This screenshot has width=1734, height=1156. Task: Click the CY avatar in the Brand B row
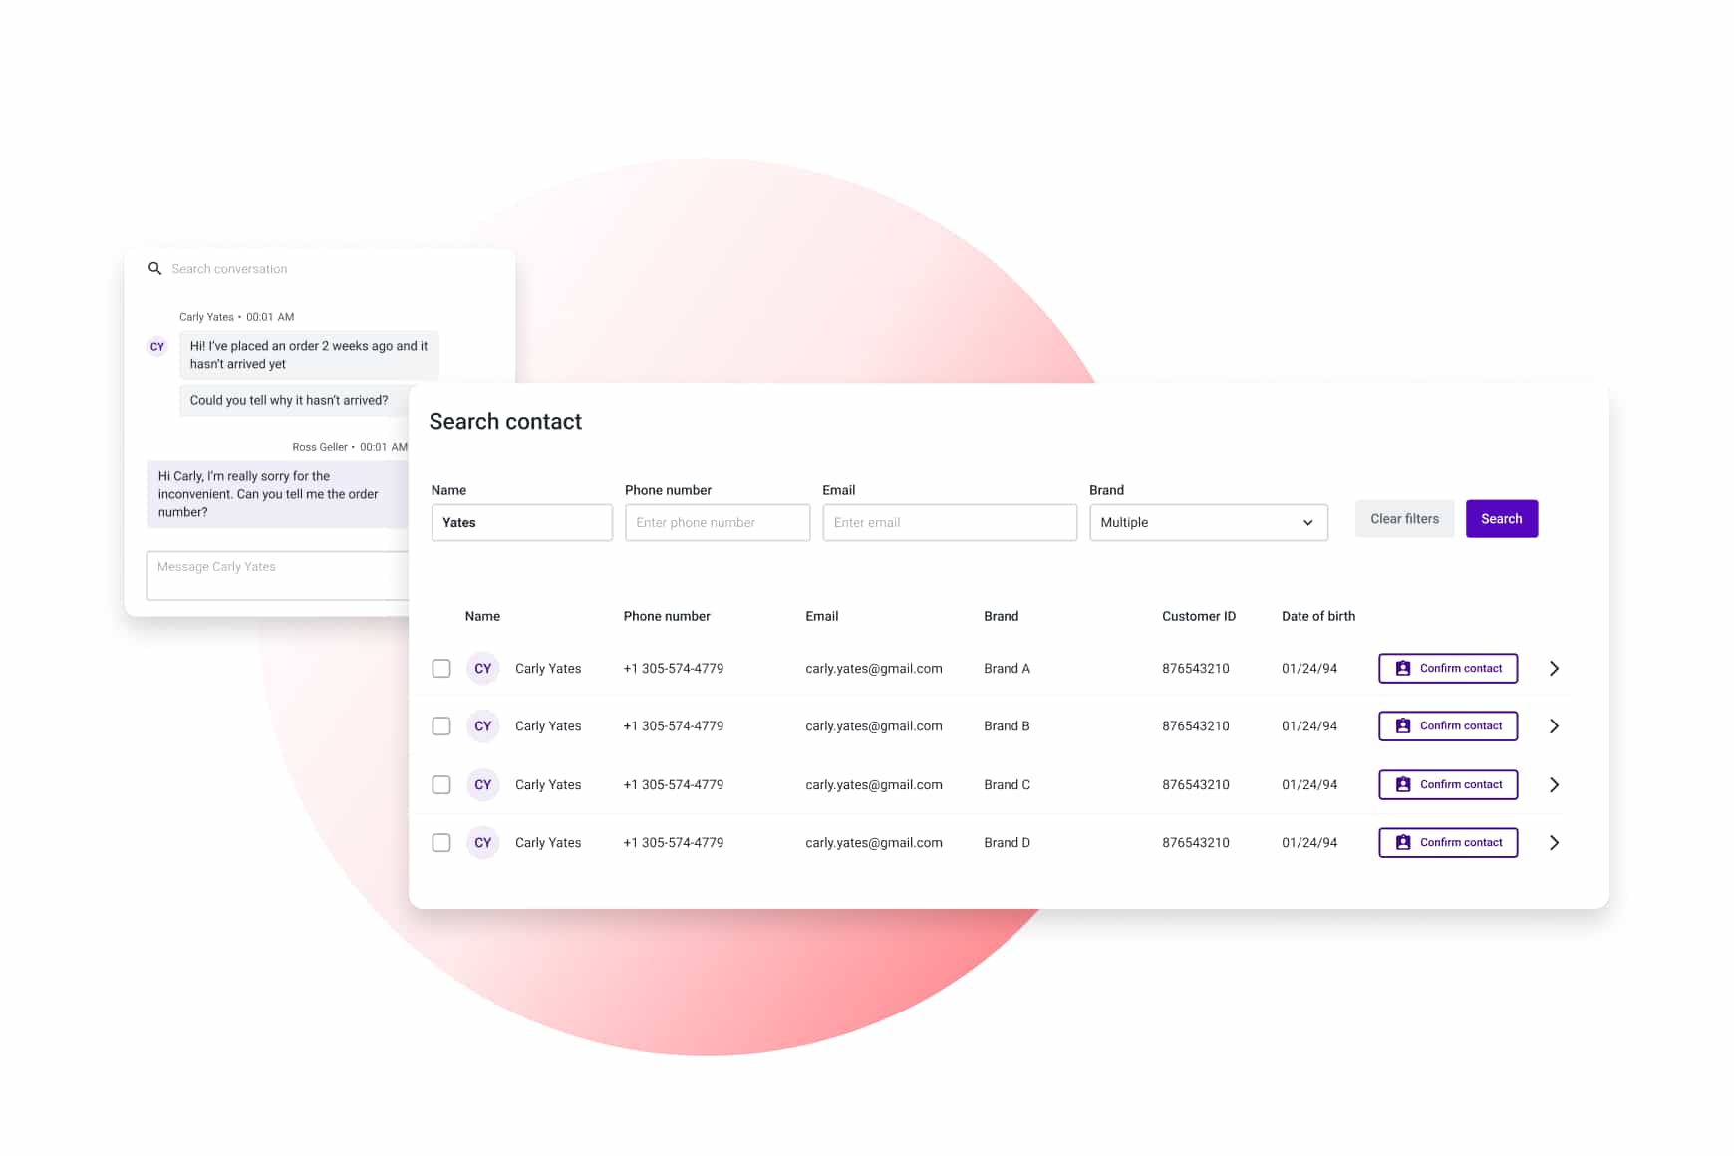482,725
